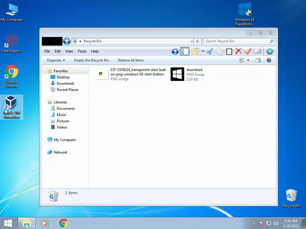Image resolution: width=306 pixels, height=229 pixels.
Task: Click the volume speaker tray icon
Action: tap(276, 223)
